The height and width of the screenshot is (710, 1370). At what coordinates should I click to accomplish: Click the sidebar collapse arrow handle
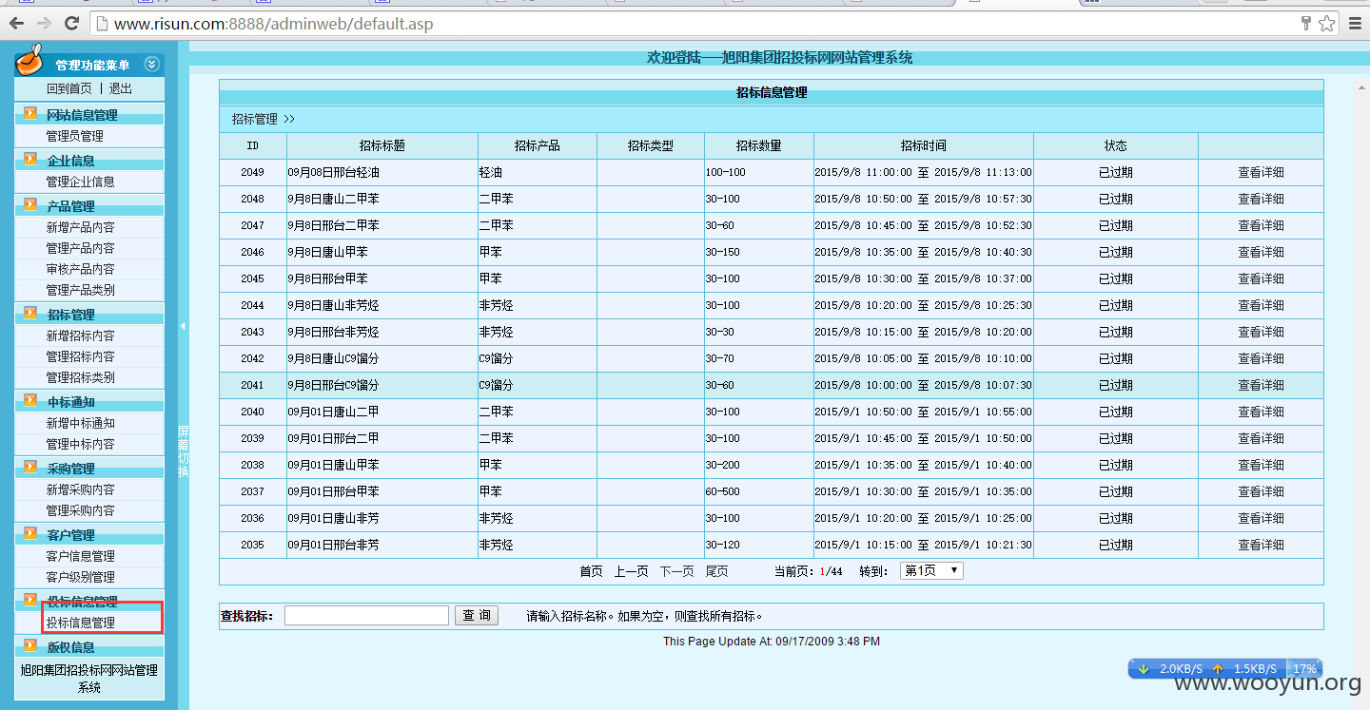(x=183, y=326)
